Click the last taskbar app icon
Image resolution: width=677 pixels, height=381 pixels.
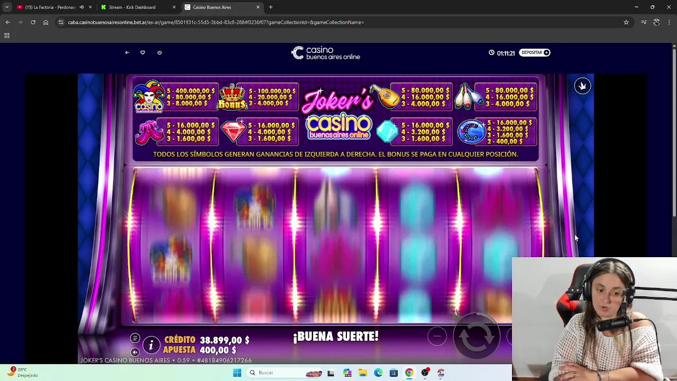441,373
